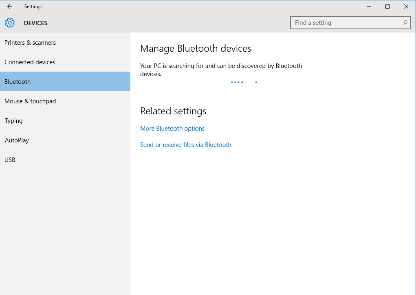Click the PC searching status text
Viewport: 416px width, 295px height.
click(x=221, y=70)
